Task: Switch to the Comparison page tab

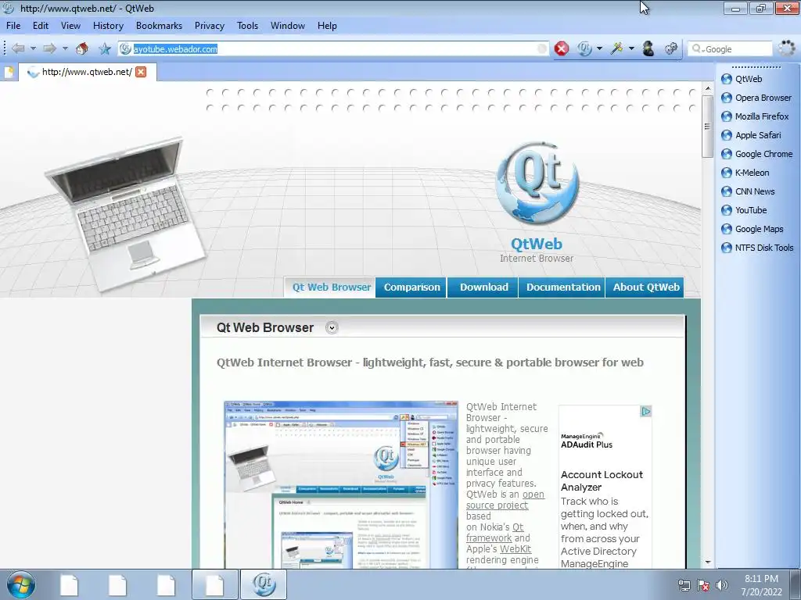Action: tap(411, 287)
